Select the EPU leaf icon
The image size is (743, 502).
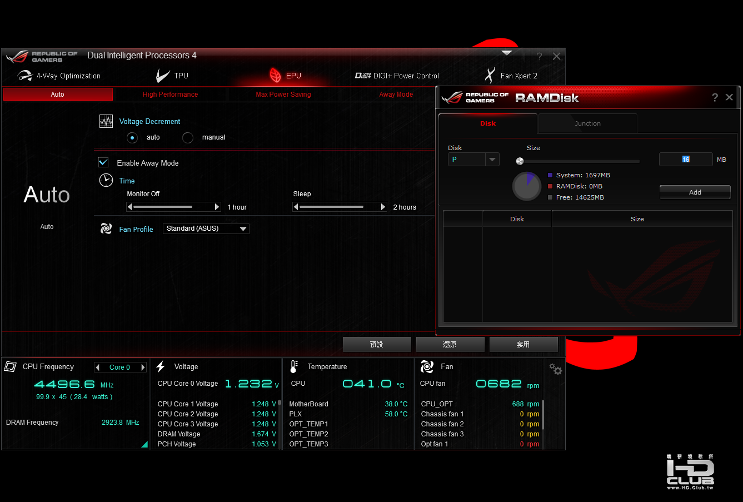pos(275,75)
